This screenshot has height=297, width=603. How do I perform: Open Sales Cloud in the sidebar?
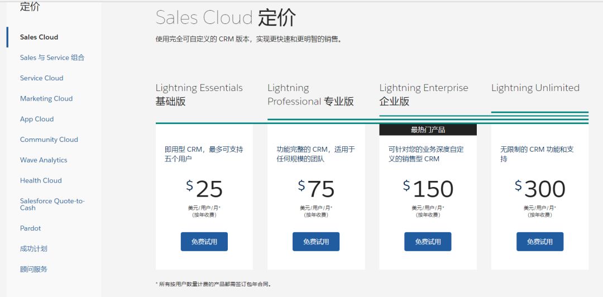pos(39,37)
